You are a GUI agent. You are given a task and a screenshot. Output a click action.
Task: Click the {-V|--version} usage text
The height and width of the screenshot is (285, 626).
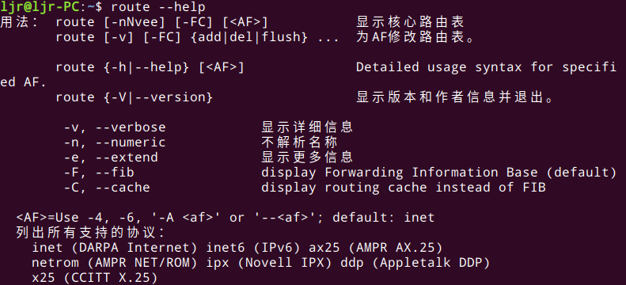[x=158, y=97]
